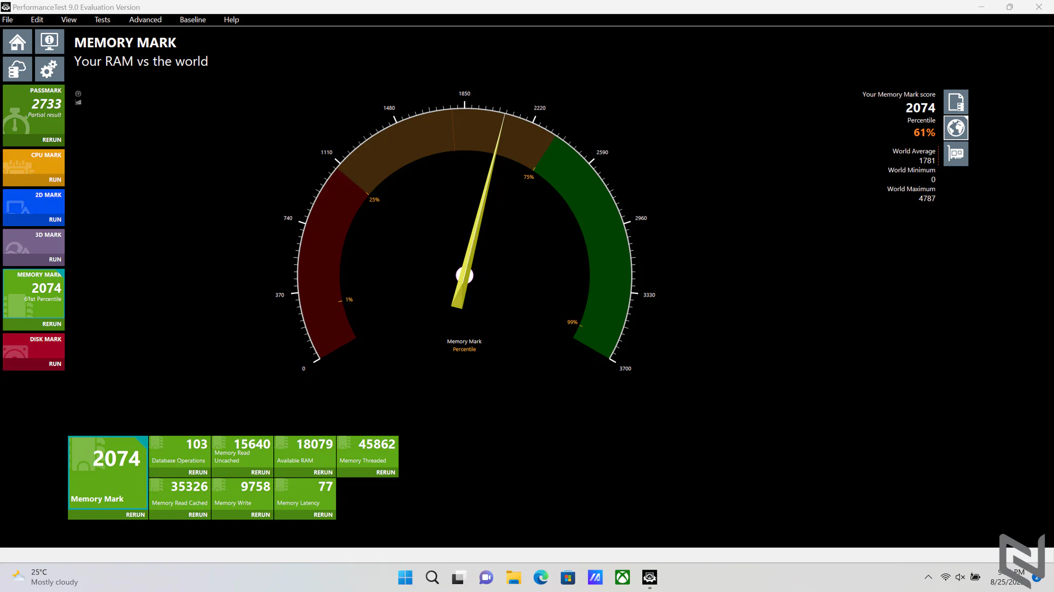This screenshot has width=1054, height=592.
Task: Show hidden tray icons chevron
Action: pyautogui.click(x=928, y=577)
